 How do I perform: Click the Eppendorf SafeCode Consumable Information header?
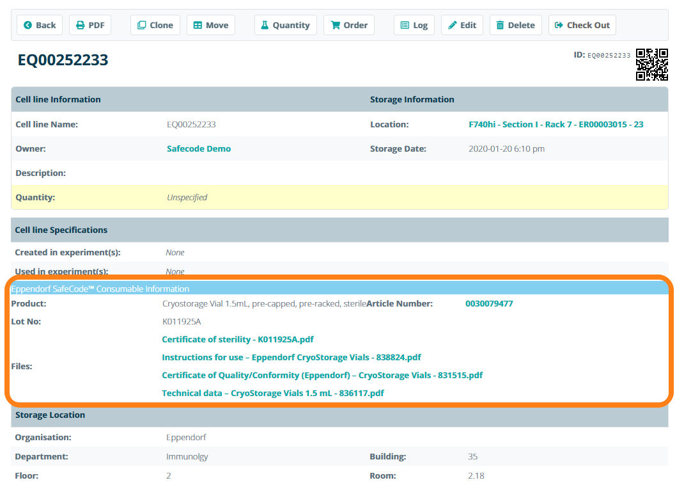click(100, 289)
